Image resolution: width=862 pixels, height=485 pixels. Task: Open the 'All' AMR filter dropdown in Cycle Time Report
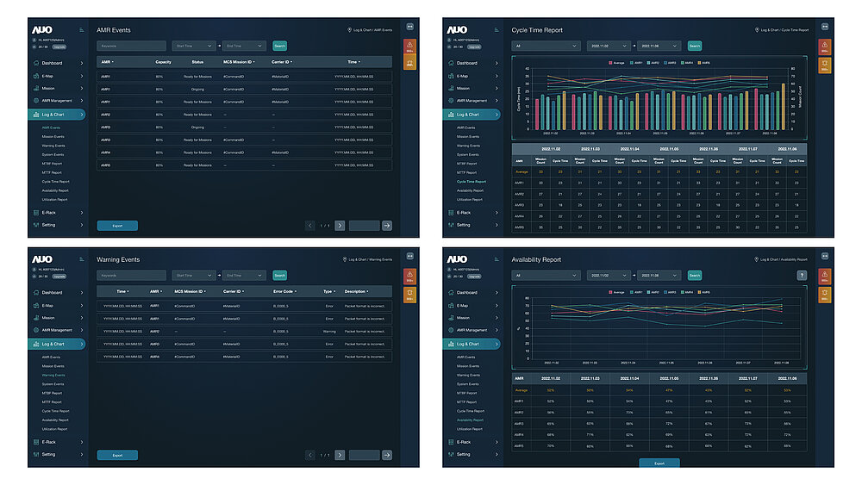(543, 46)
